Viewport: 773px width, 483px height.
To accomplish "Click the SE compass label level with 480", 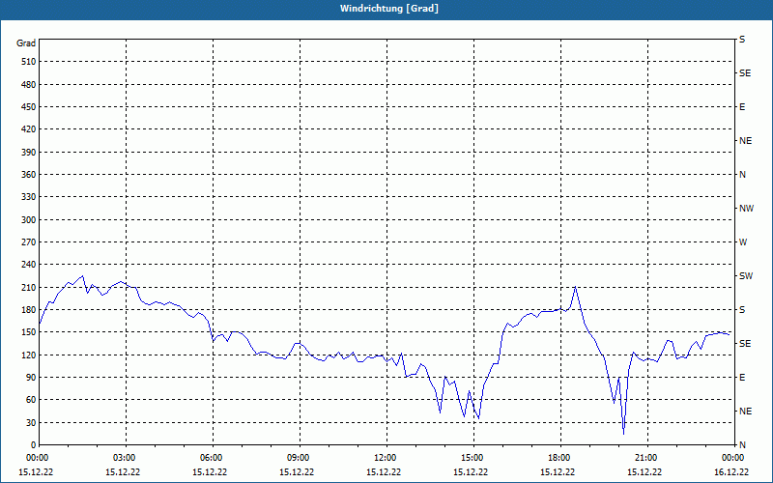I will pyautogui.click(x=745, y=73).
